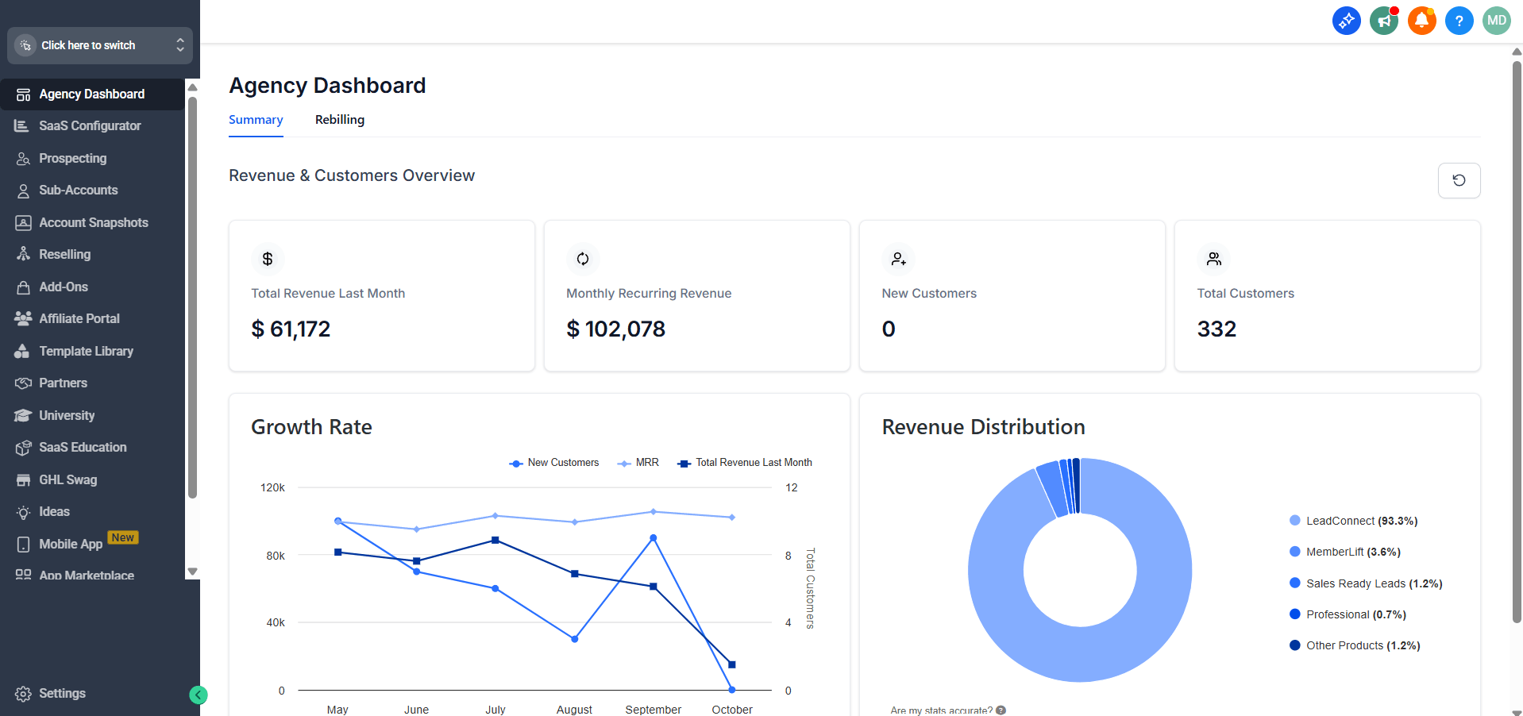Open the AI assistant sparkle icon
This screenshot has width=1523, height=716.
(x=1346, y=21)
